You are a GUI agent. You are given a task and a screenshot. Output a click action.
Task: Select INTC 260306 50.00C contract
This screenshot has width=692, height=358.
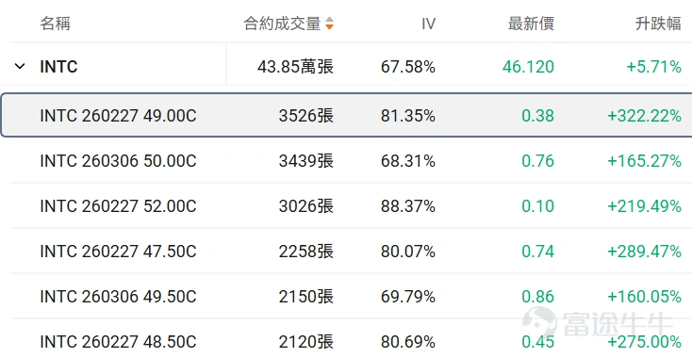[x=118, y=161]
